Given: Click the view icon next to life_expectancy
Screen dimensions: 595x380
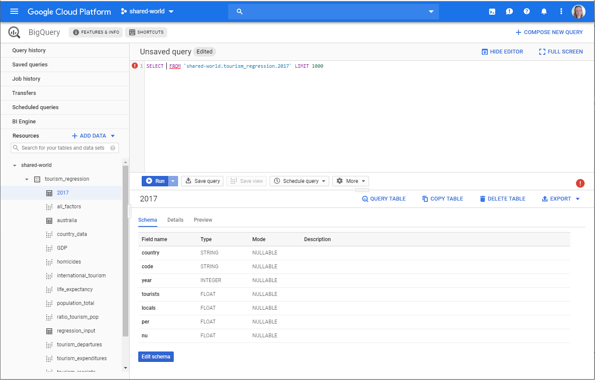Looking at the screenshot, I should (x=49, y=289).
